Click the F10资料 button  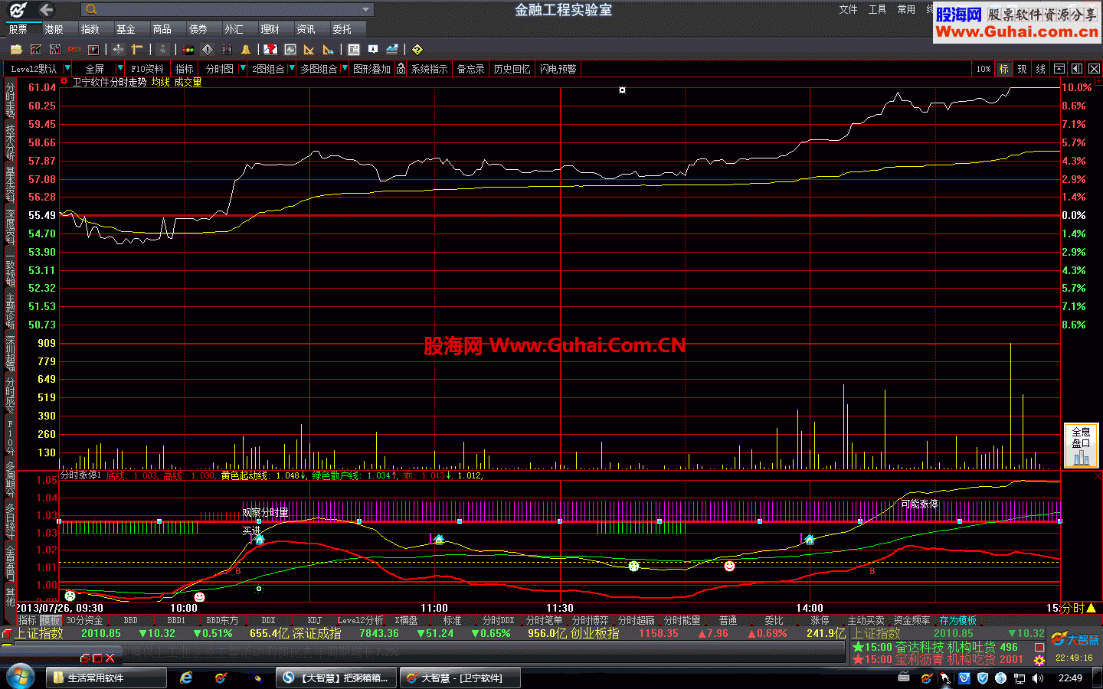click(148, 69)
